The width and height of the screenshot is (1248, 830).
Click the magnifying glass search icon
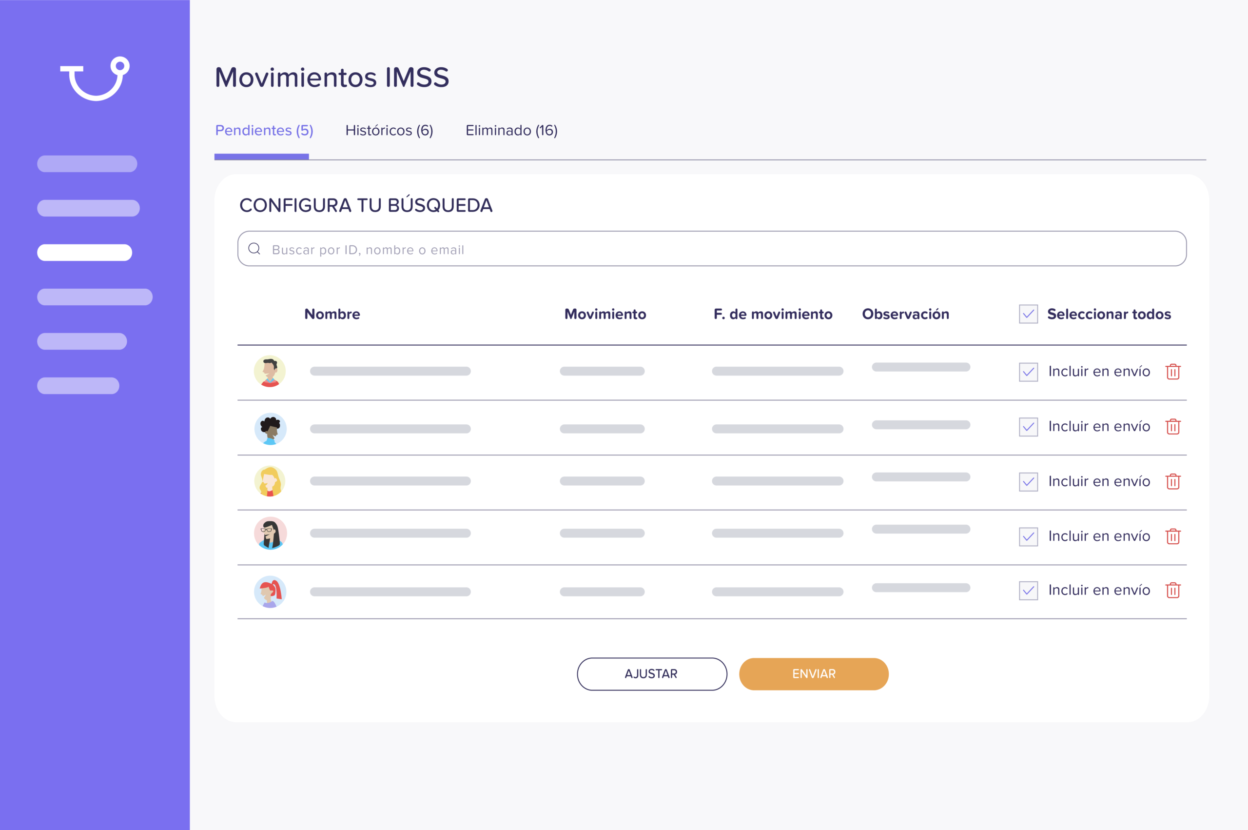tap(255, 248)
